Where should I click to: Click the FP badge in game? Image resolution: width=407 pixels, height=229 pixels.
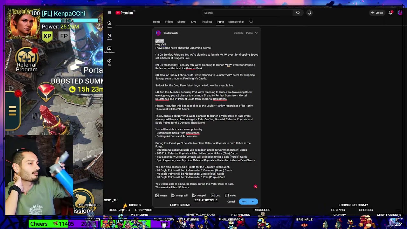(64, 36)
